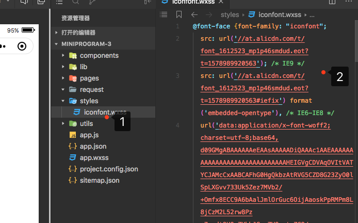
Task: Open the source control branch icon
Action: (x=92, y=2)
